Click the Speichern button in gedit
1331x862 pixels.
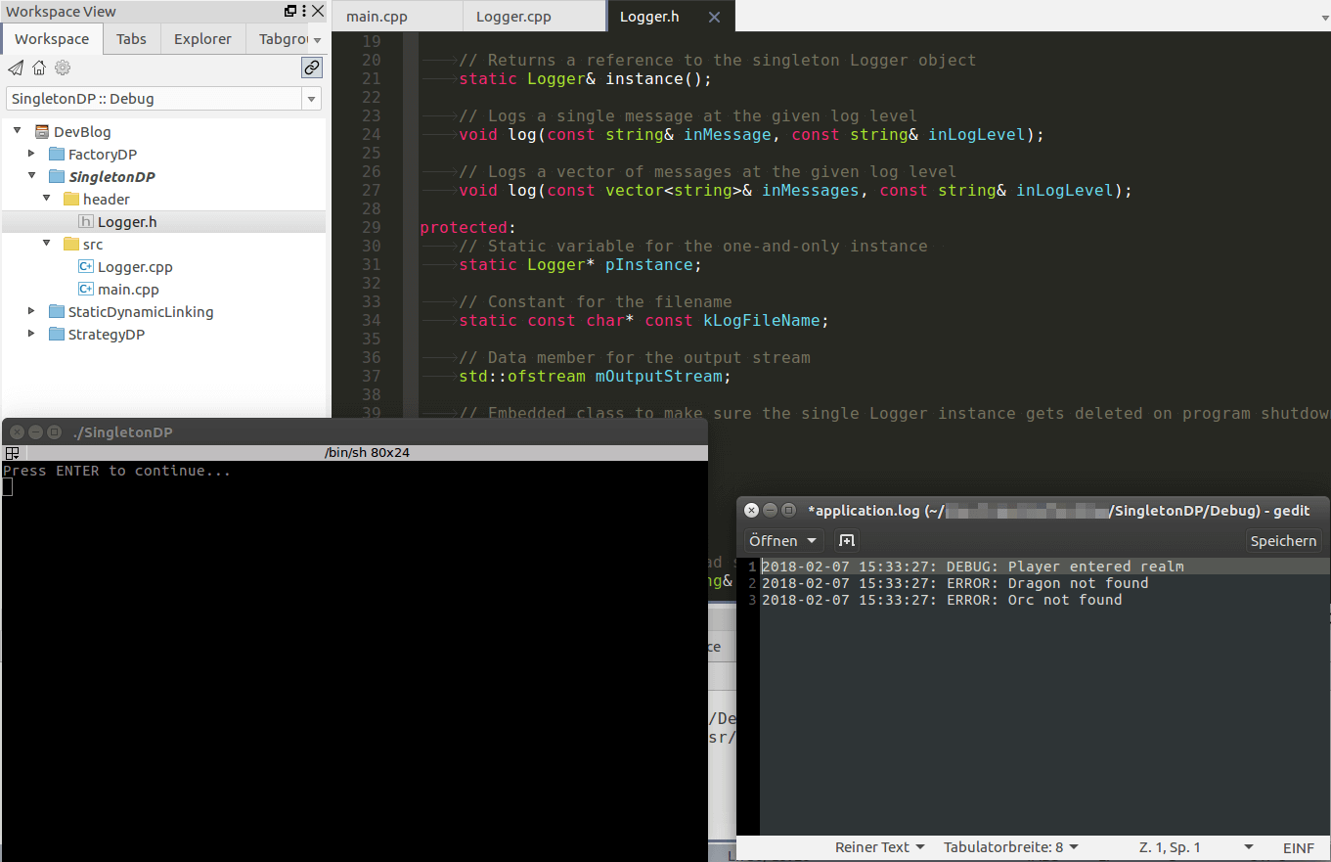[x=1283, y=540]
